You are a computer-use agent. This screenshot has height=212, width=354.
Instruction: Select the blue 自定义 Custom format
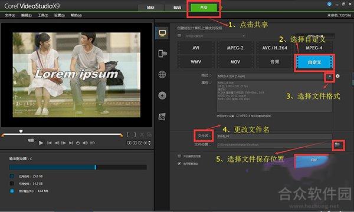click(314, 62)
